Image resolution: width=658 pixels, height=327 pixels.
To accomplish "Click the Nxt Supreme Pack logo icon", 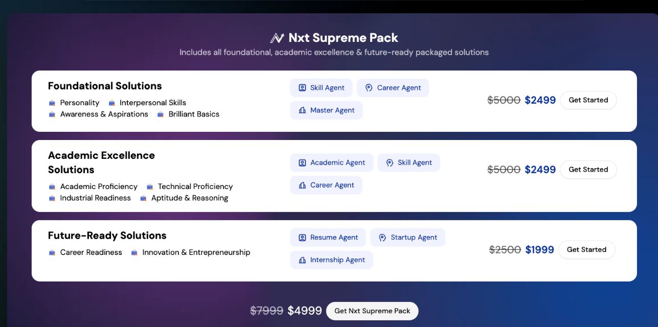I will point(277,38).
